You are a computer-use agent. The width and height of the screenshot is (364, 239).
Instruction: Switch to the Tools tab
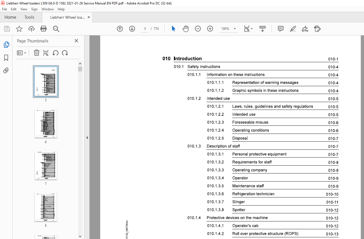(x=29, y=17)
